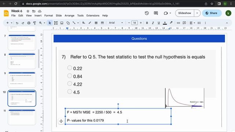This screenshot has width=235, height=132.
Task: Open the comment history icon
Action: (156, 13)
